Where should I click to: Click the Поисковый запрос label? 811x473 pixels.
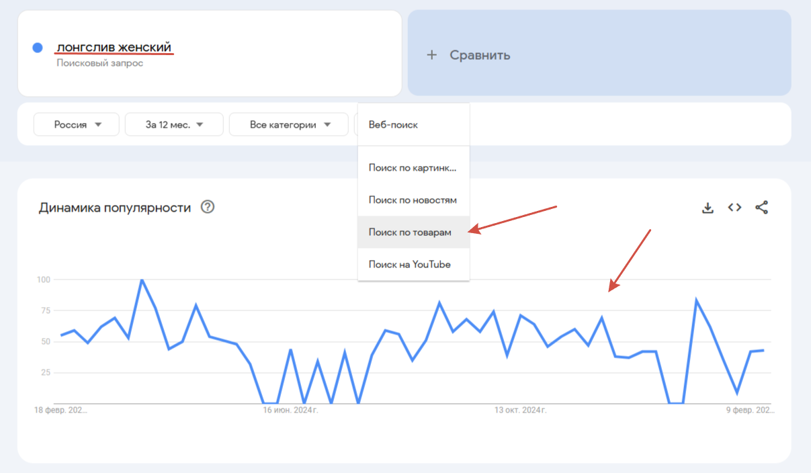[99, 63]
